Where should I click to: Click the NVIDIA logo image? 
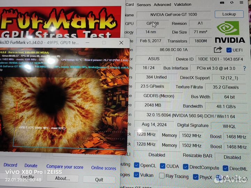coord(229,32)
